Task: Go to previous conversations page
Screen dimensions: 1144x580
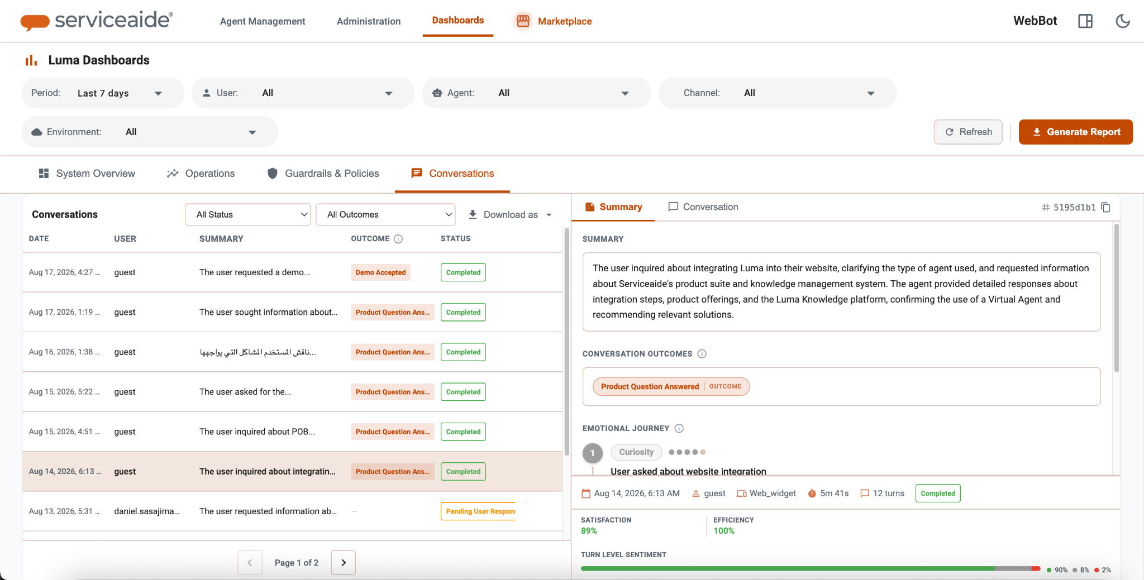Action: pos(250,563)
